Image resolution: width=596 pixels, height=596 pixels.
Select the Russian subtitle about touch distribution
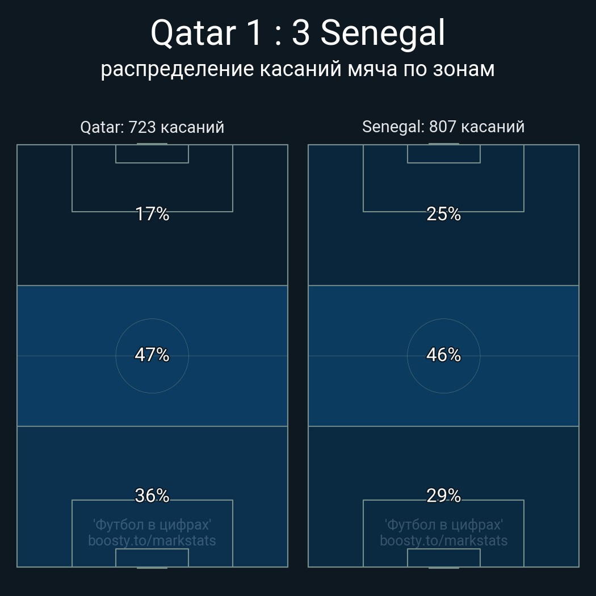(297, 69)
